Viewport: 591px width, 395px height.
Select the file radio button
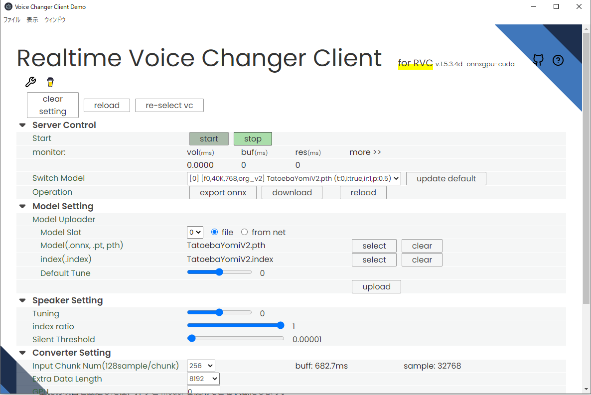(x=214, y=232)
